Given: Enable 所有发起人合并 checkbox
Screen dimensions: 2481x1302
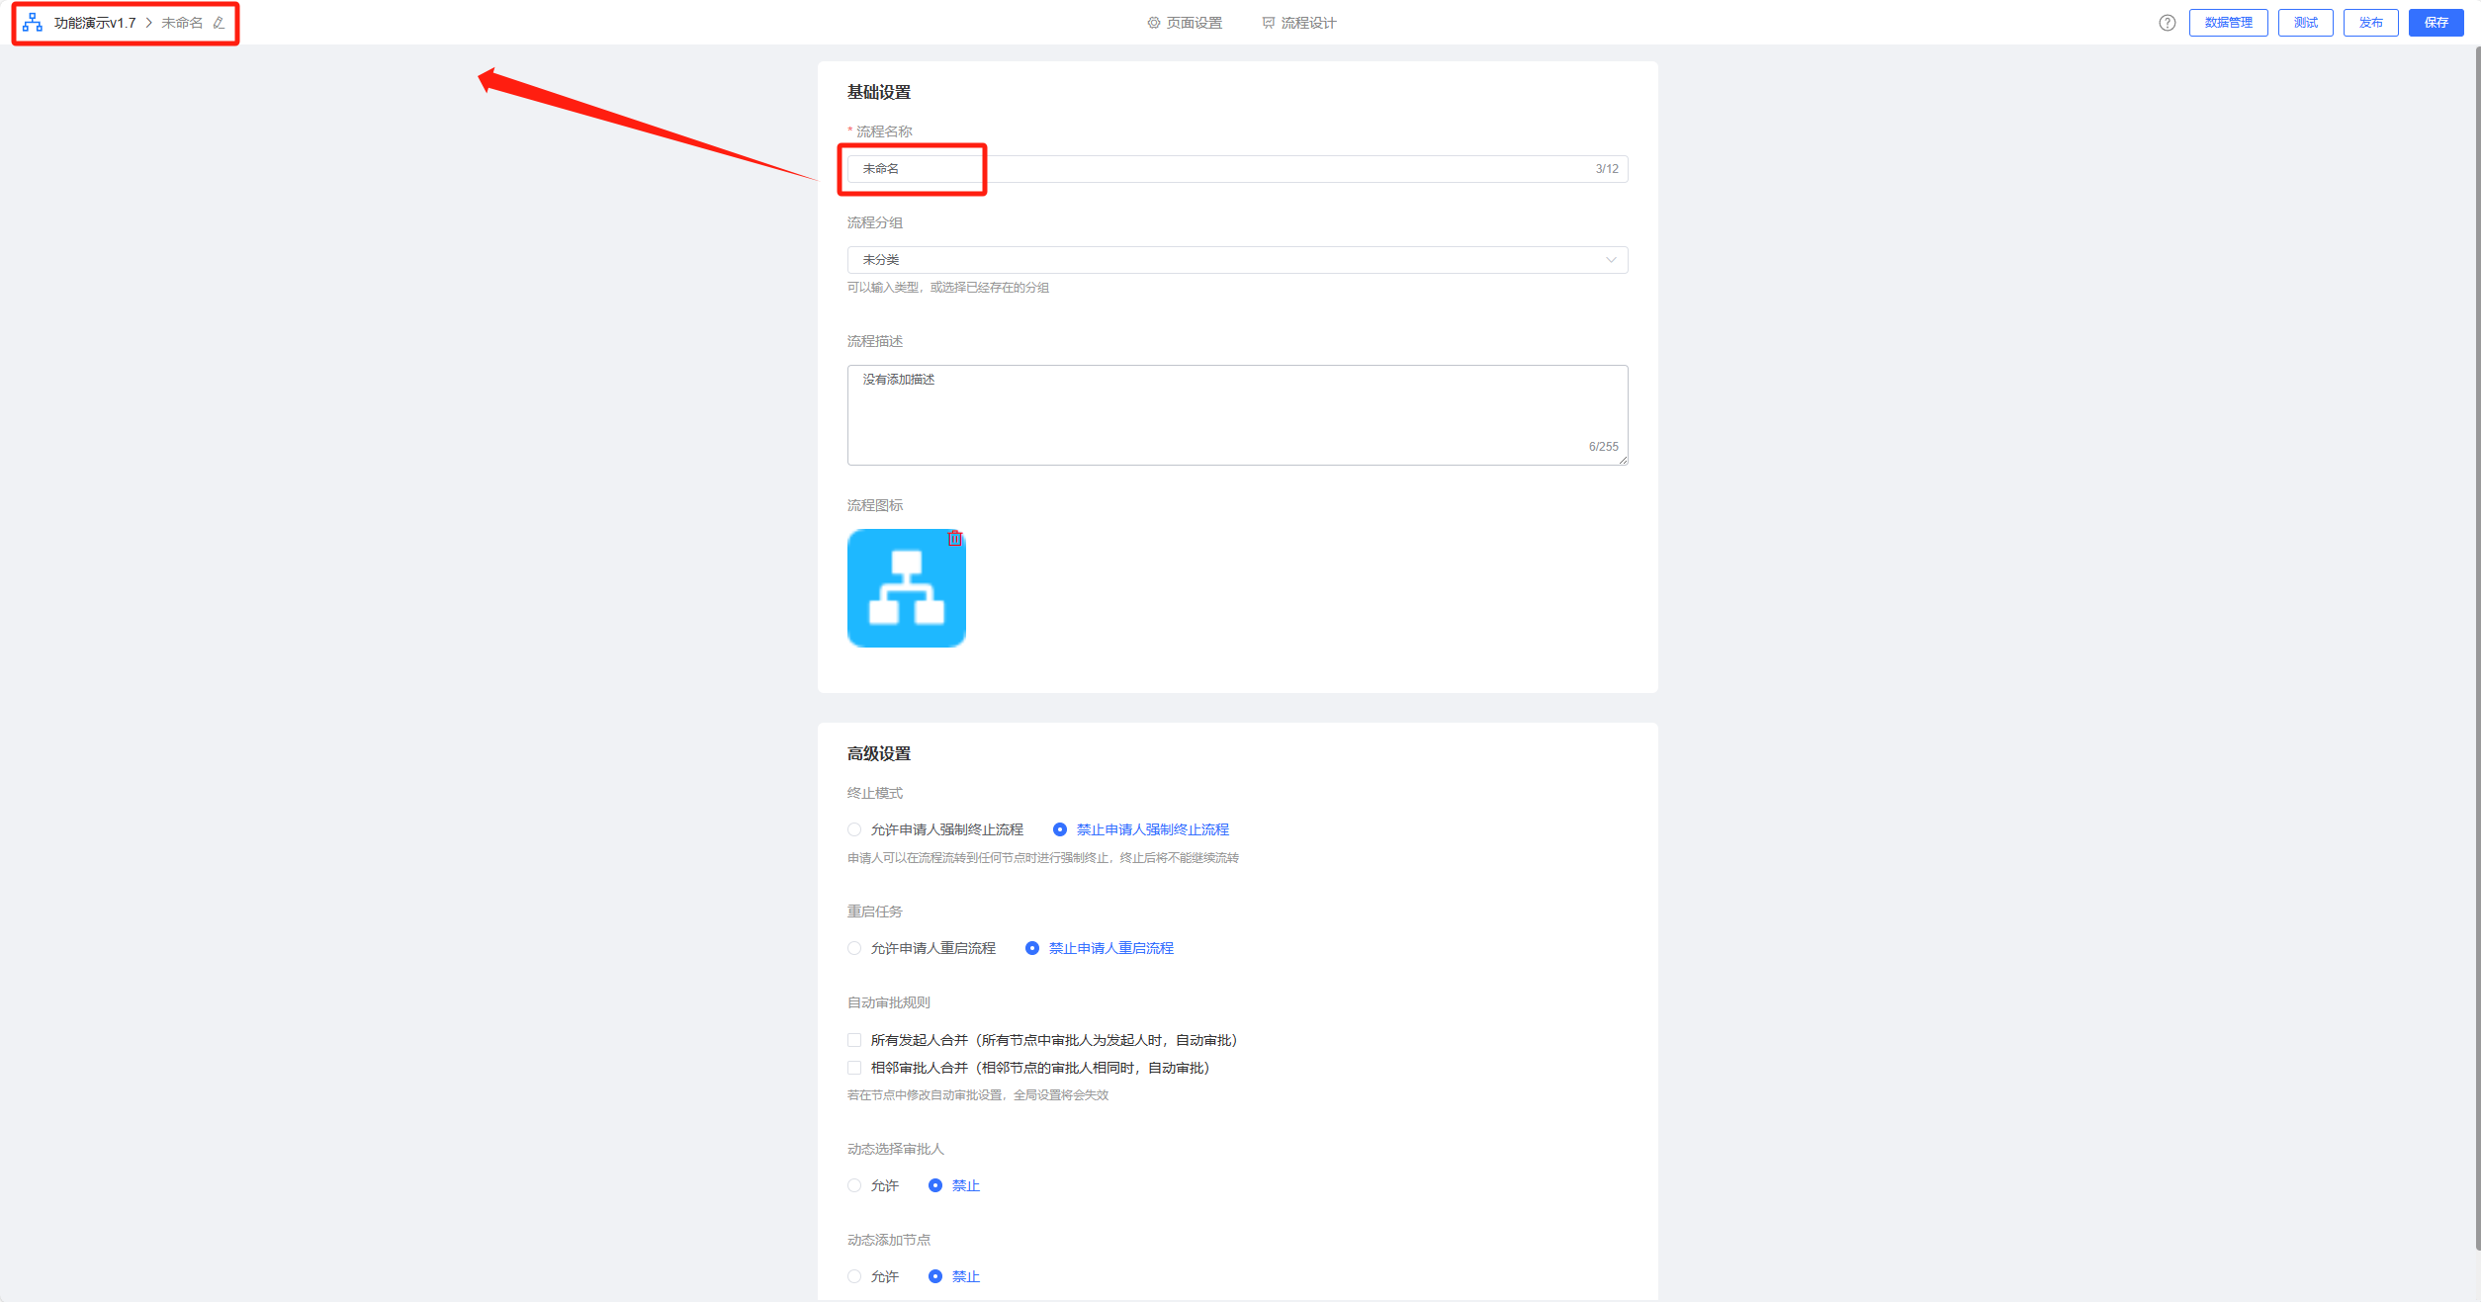Looking at the screenshot, I should click(854, 1040).
